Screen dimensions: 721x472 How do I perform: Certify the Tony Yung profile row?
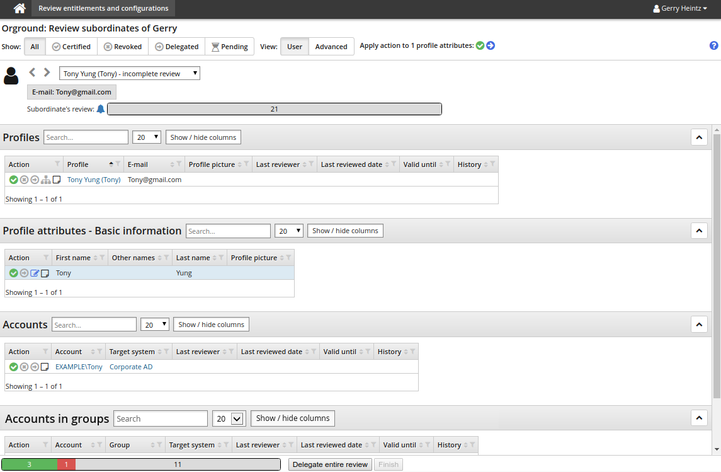coord(14,180)
